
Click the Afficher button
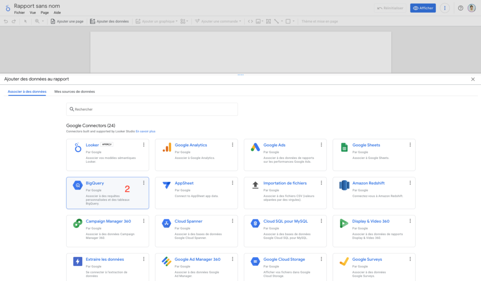pyautogui.click(x=423, y=8)
